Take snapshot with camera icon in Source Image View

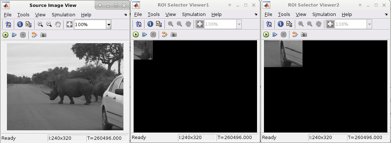(x=43, y=35)
